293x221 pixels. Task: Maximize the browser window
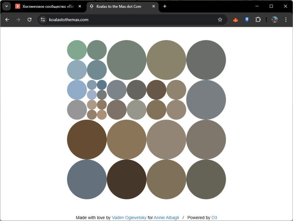coord(271,6)
